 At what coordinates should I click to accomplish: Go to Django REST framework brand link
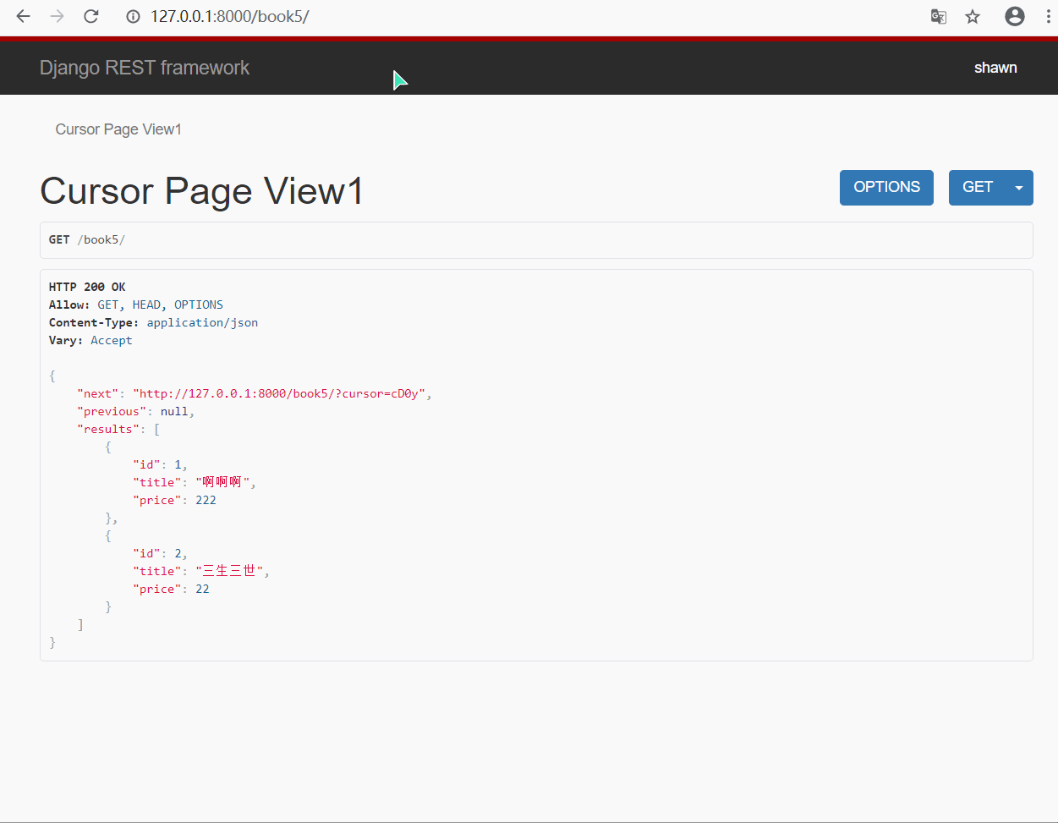pos(145,68)
